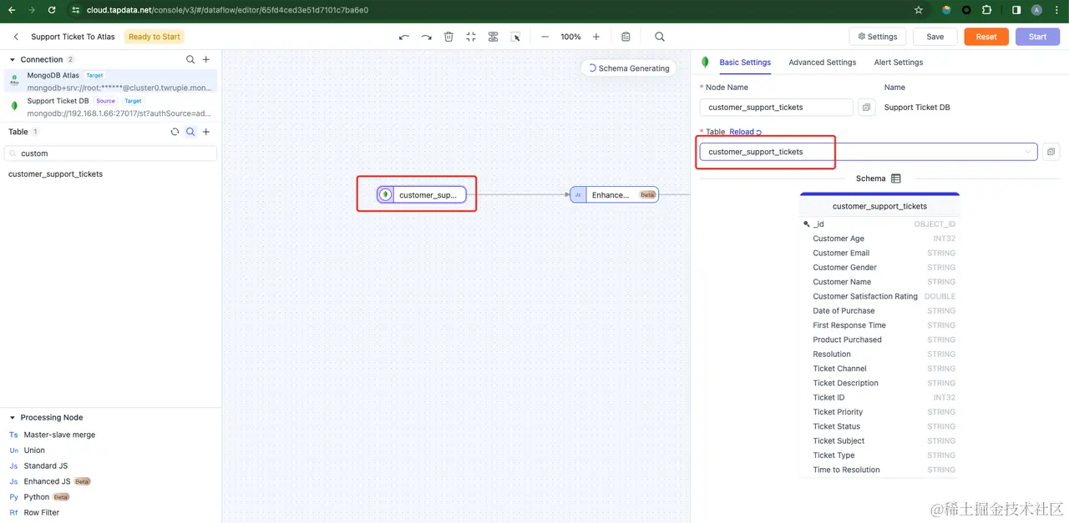Save the dataflow
This screenshot has width=1069, height=523.
pyautogui.click(x=935, y=37)
